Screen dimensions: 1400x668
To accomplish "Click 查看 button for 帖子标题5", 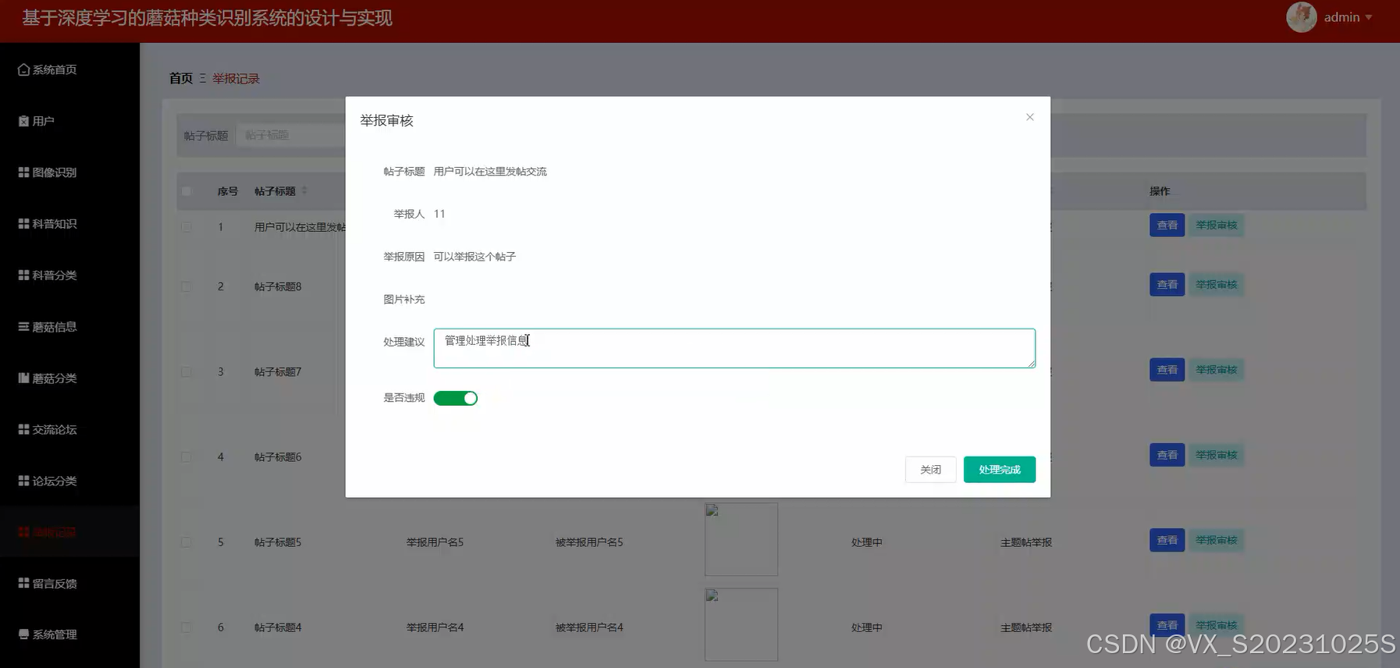I will point(1167,540).
